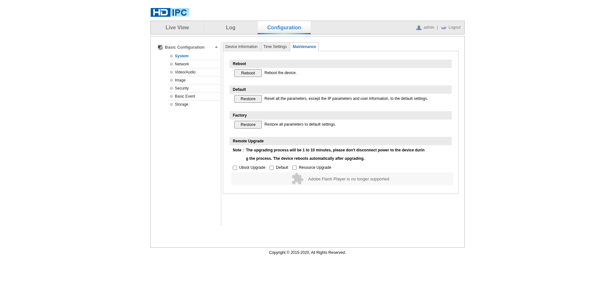
Task: Click the Flash plugin puzzle icon
Action: click(298, 179)
